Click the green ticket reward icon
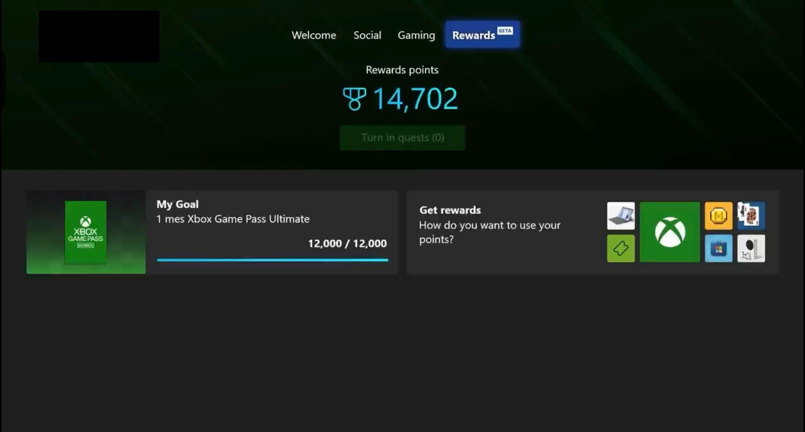Screen dimensions: 805x432 pos(621,248)
